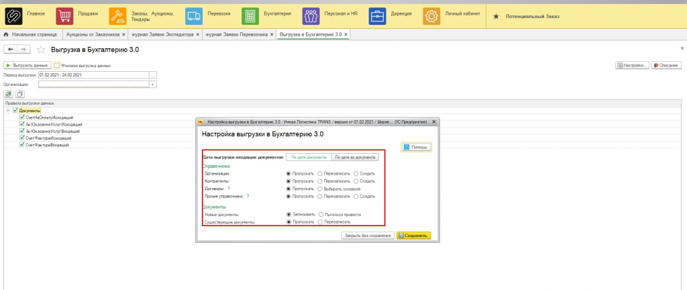Go back with the left arrow

11,50
